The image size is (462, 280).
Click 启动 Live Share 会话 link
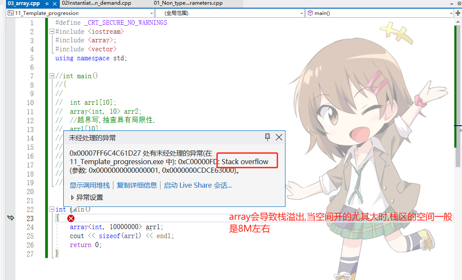[198, 185]
